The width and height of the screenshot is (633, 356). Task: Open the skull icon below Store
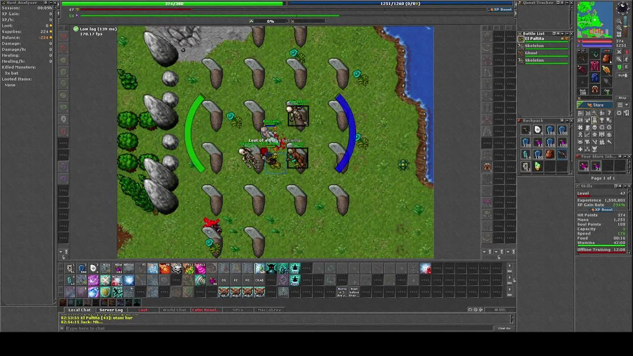(x=594, y=128)
